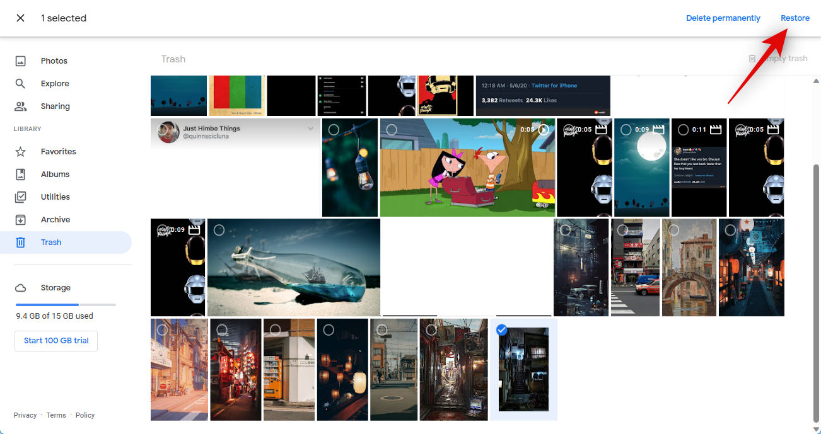Viewport: 821px width, 434px height.
Task: Open Storage label in sidebar
Action: click(55, 288)
